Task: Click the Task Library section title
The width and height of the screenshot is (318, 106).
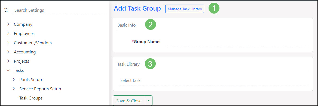Action: (x=129, y=64)
